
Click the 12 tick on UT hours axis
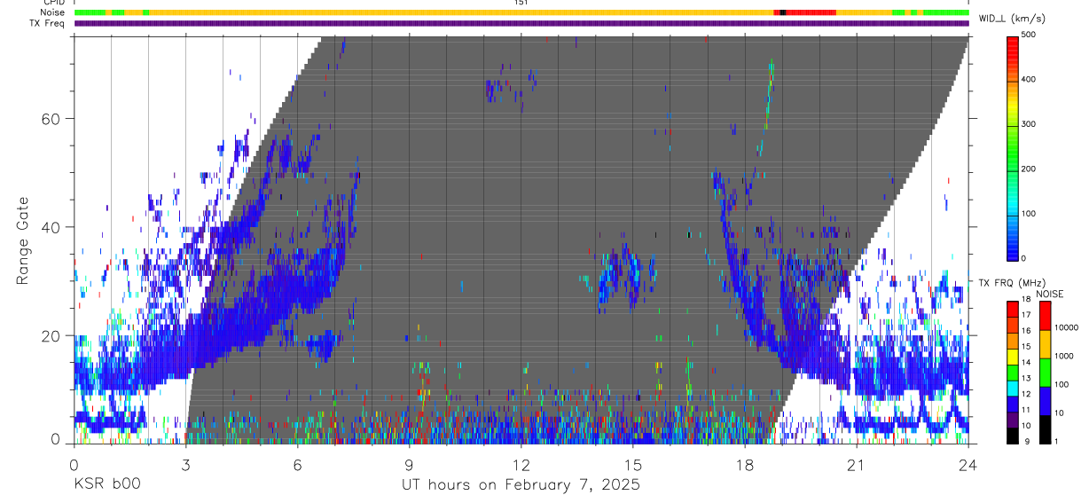coord(521,465)
